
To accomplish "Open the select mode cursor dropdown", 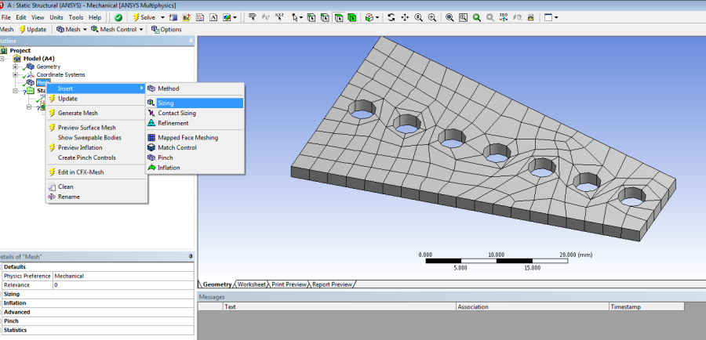I will tap(300, 17).
